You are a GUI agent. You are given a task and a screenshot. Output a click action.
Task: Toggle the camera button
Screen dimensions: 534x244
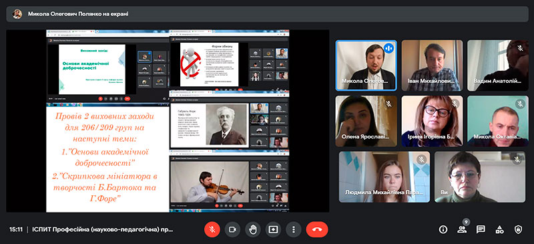[x=232, y=230]
